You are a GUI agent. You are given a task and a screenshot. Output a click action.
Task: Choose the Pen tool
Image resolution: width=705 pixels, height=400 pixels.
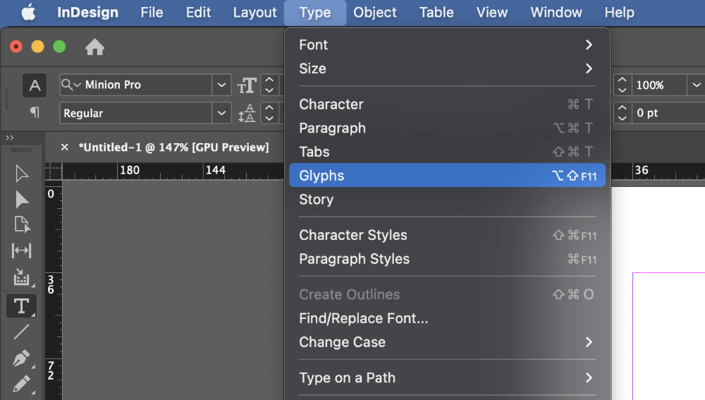[x=21, y=358]
